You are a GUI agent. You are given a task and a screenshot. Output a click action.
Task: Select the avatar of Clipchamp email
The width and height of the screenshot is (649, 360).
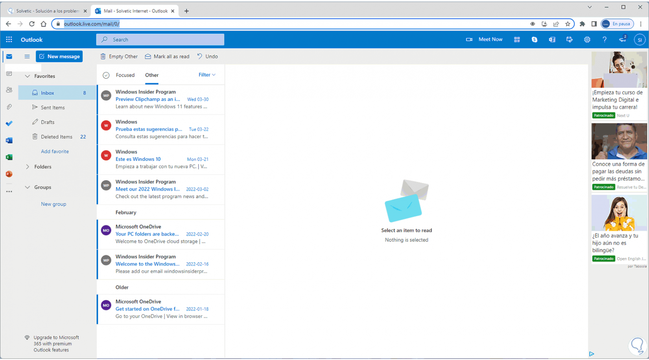pyautogui.click(x=106, y=95)
